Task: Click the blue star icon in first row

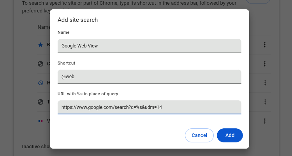Action: pyautogui.click(x=40, y=45)
